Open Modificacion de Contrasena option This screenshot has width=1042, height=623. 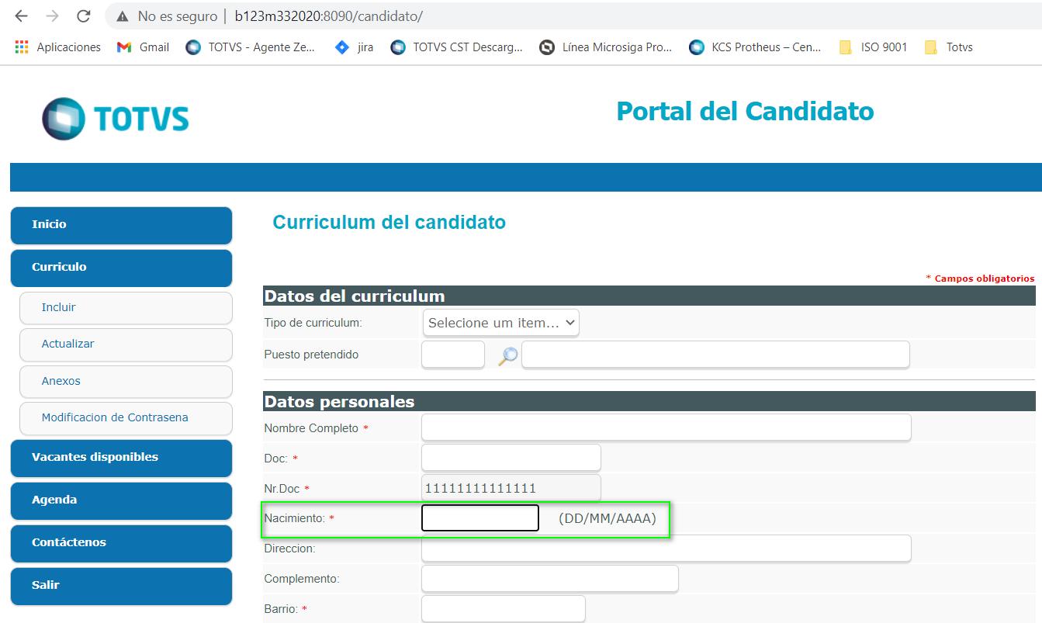coord(126,418)
